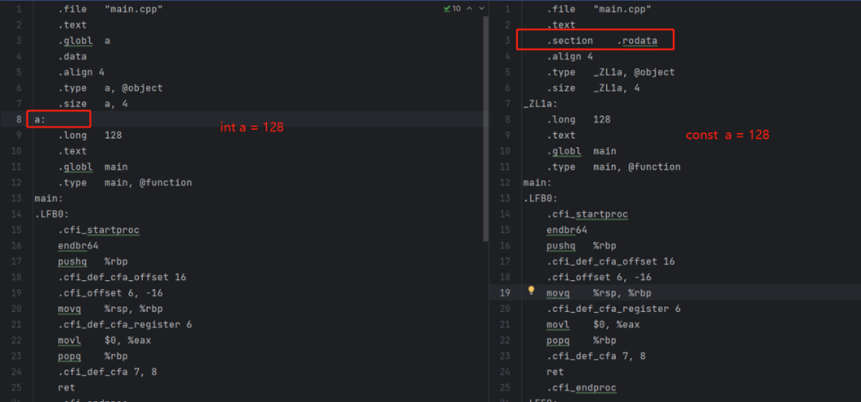Click '.type _ZL1a, @object' in right pane
Viewport: 861px width, 402px height.
pyautogui.click(x=611, y=72)
